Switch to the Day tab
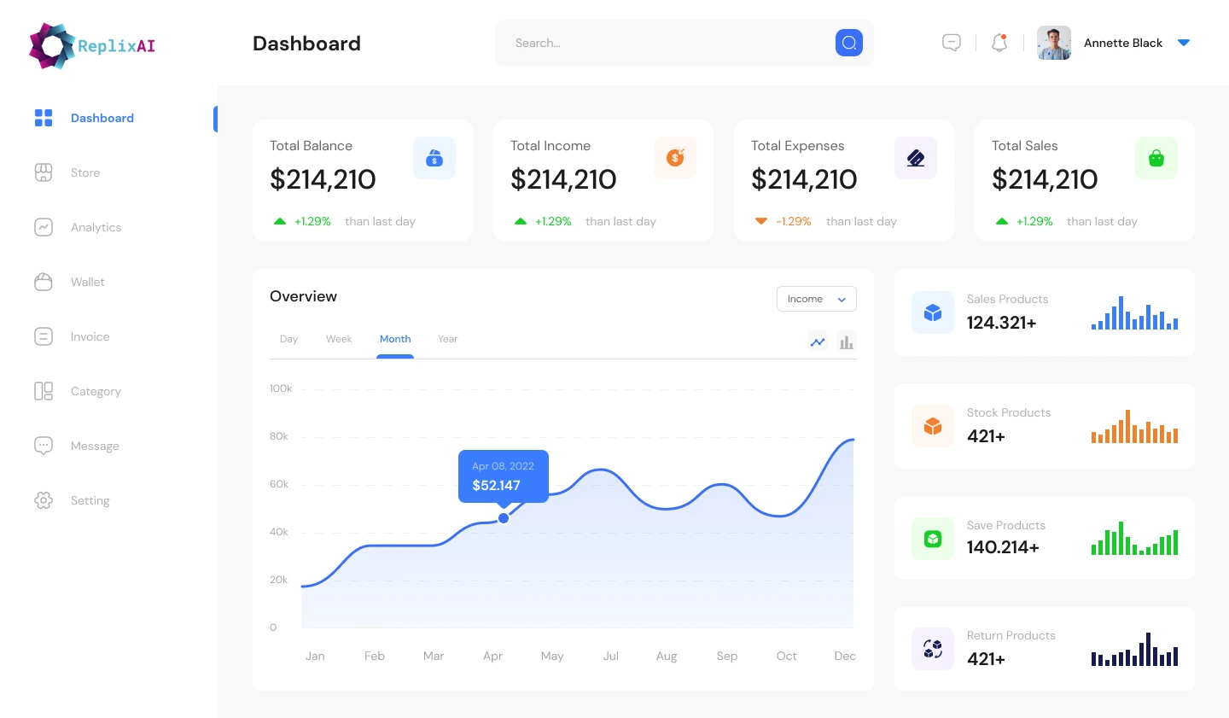This screenshot has height=718, width=1229. tap(288, 339)
